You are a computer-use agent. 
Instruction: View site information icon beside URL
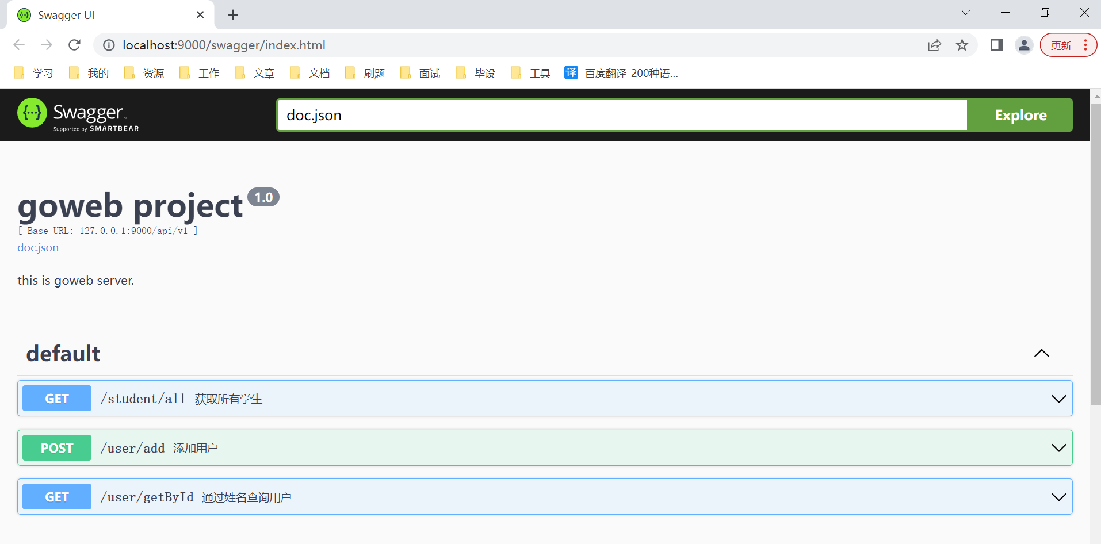click(109, 45)
